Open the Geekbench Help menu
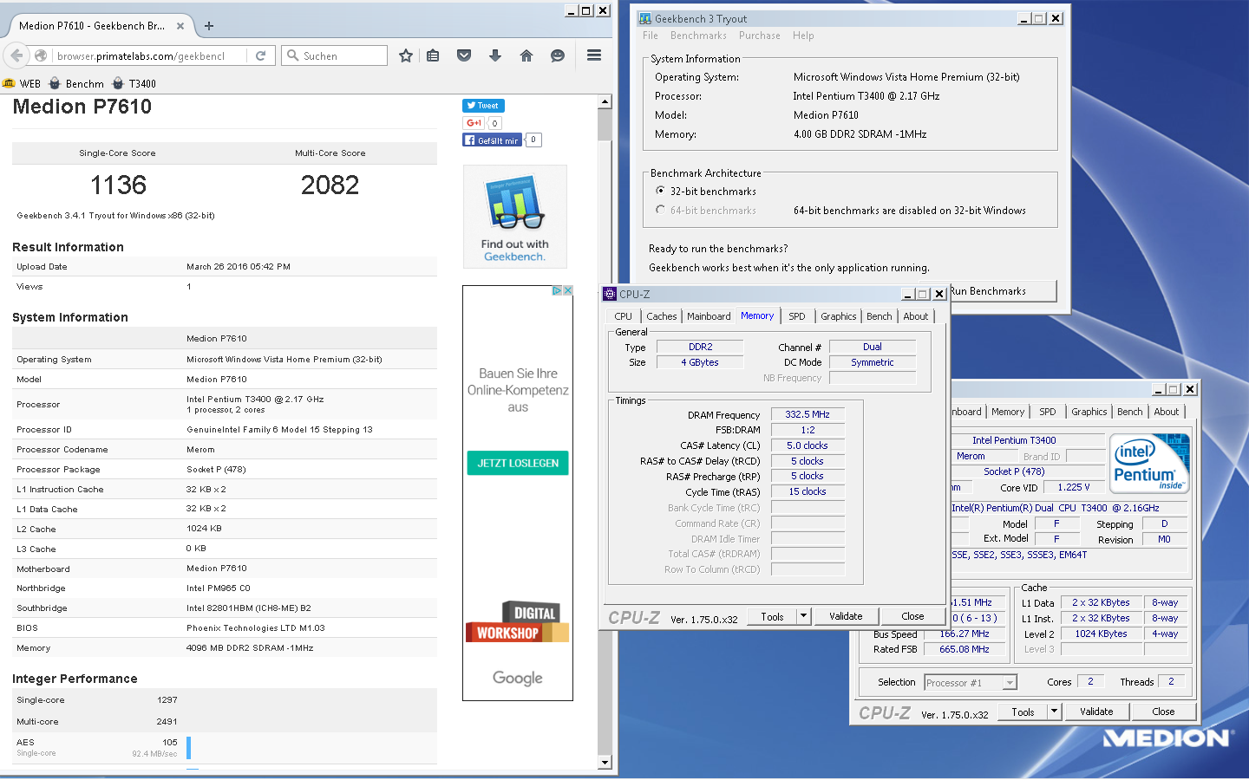 tap(803, 36)
